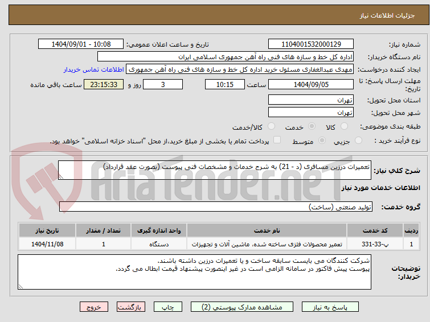Click the توضیحات خریدار notes textarea
430x322 pixels.
(194, 272)
